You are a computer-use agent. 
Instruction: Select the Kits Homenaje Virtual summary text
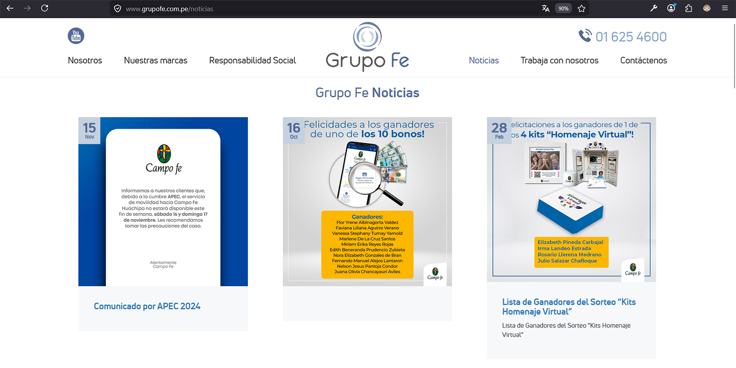tap(566, 330)
